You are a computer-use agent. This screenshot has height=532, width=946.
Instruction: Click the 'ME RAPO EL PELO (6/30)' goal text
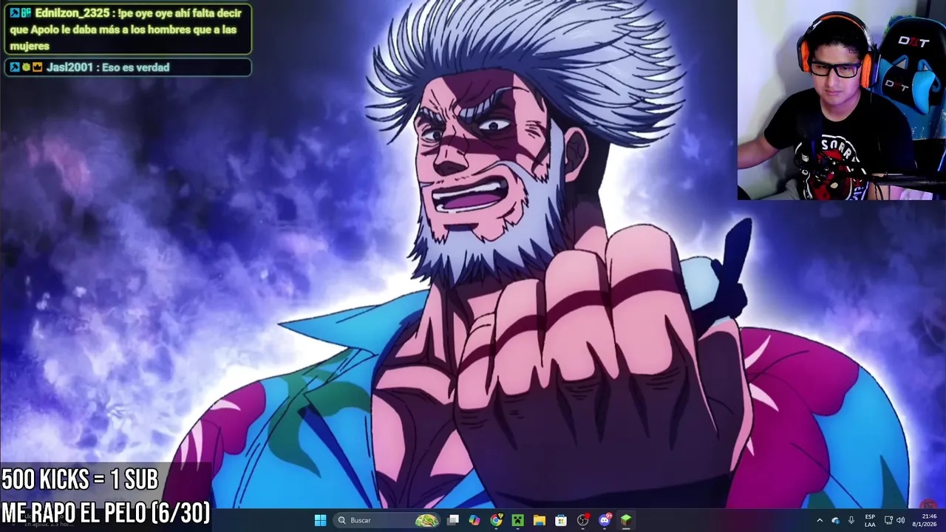pos(106,512)
